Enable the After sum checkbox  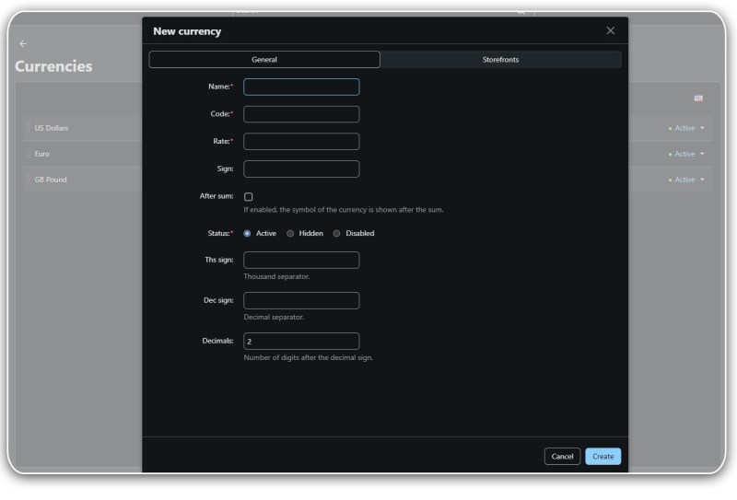[x=249, y=196]
